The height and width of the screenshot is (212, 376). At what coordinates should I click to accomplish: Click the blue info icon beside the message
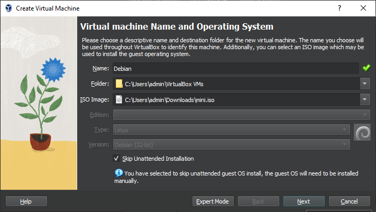coord(118,173)
